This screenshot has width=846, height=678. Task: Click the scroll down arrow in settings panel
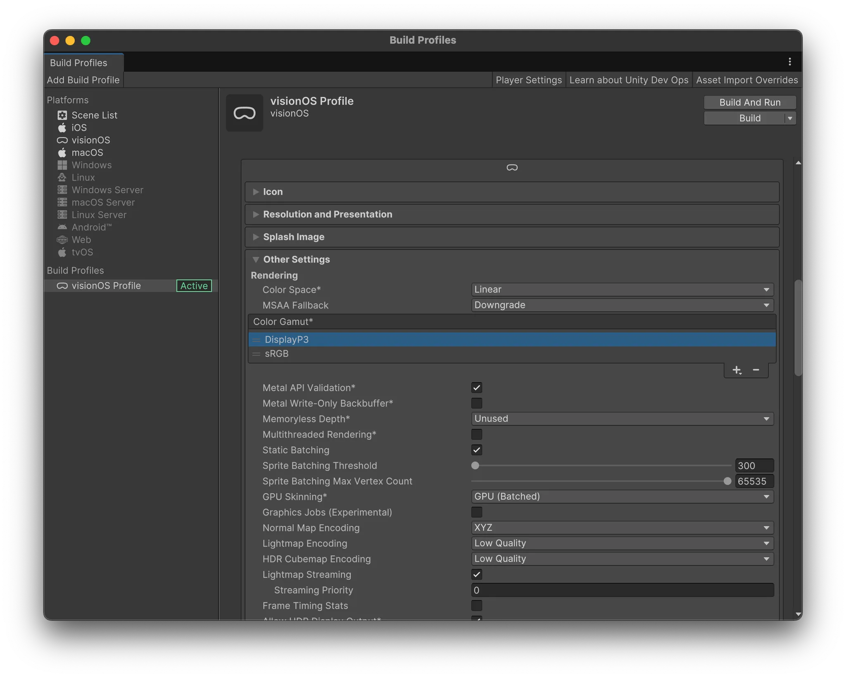click(x=798, y=614)
